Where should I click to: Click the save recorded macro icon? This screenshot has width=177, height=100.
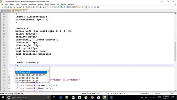click(x=98, y=7)
